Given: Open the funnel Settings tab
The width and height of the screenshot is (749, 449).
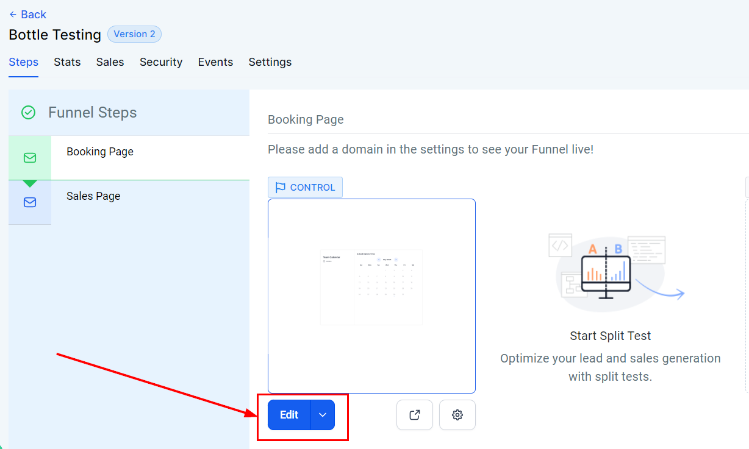Looking at the screenshot, I should pos(270,62).
